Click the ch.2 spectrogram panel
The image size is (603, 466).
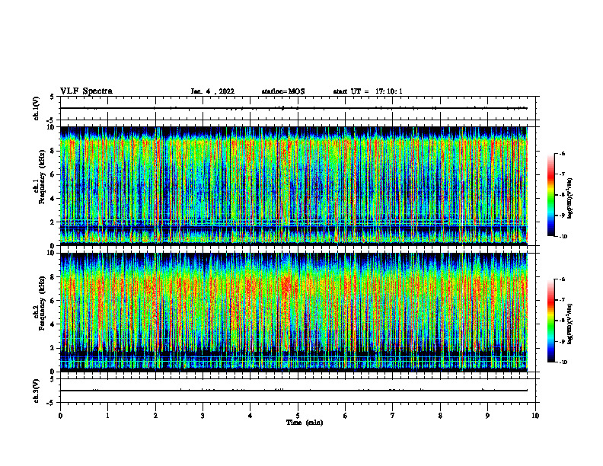click(294, 312)
